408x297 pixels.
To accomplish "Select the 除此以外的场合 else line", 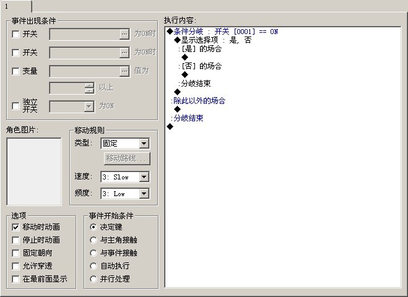I will pyautogui.click(x=198, y=101).
